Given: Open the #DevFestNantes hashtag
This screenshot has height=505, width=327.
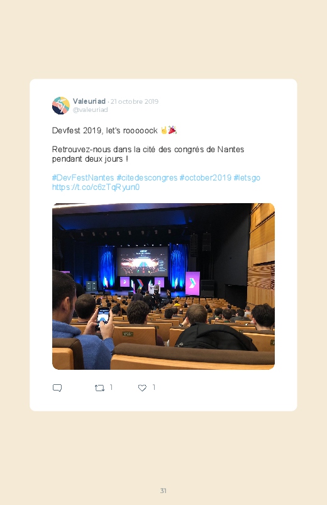Looking at the screenshot, I should click(83, 178).
